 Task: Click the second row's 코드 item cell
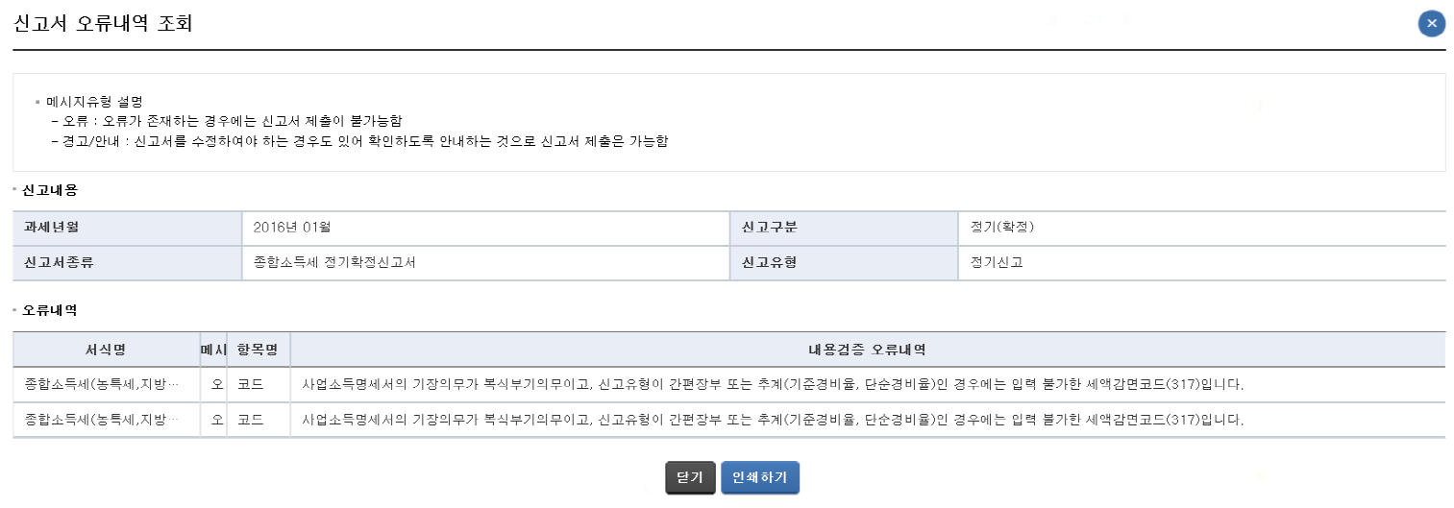251,420
